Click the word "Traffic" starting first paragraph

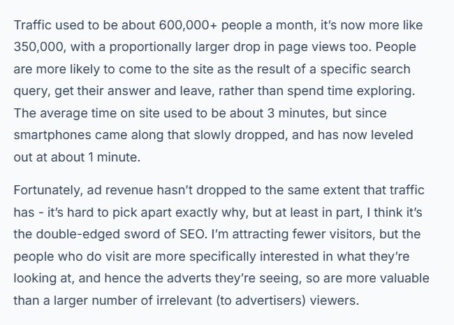tap(32, 25)
